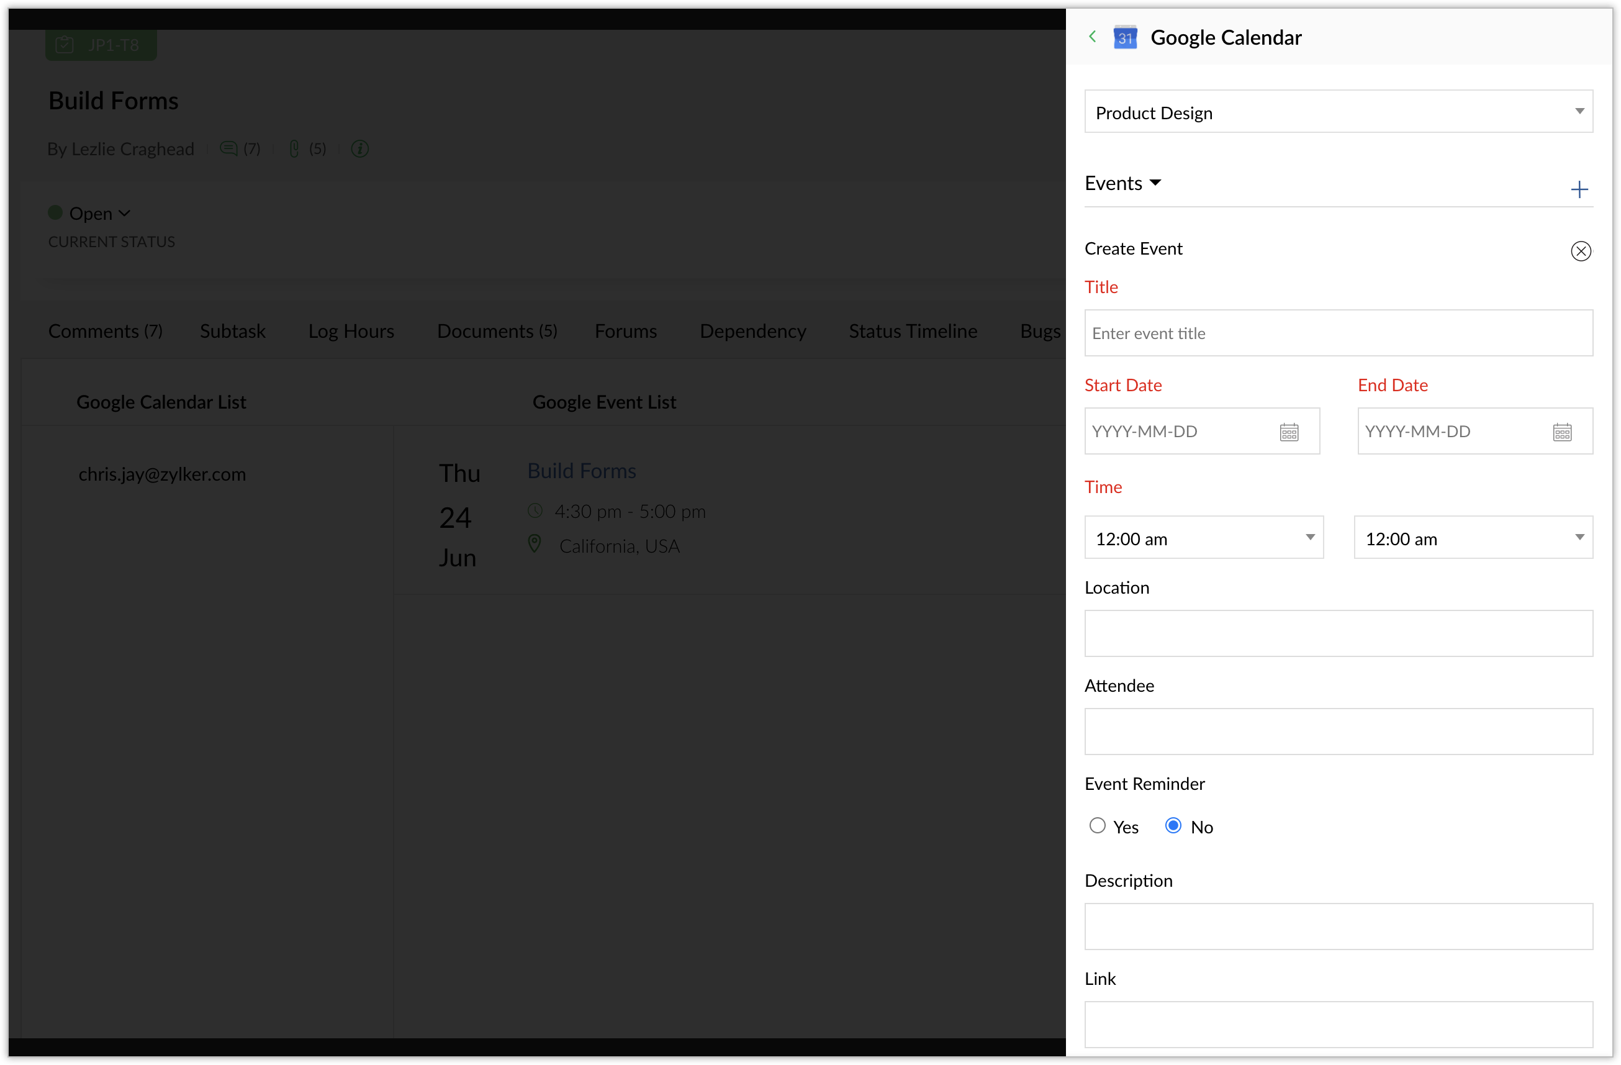Open the start time 12:00 am dropdown
The width and height of the screenshot is (1621, 1065).
click(x=1203, y=538)
